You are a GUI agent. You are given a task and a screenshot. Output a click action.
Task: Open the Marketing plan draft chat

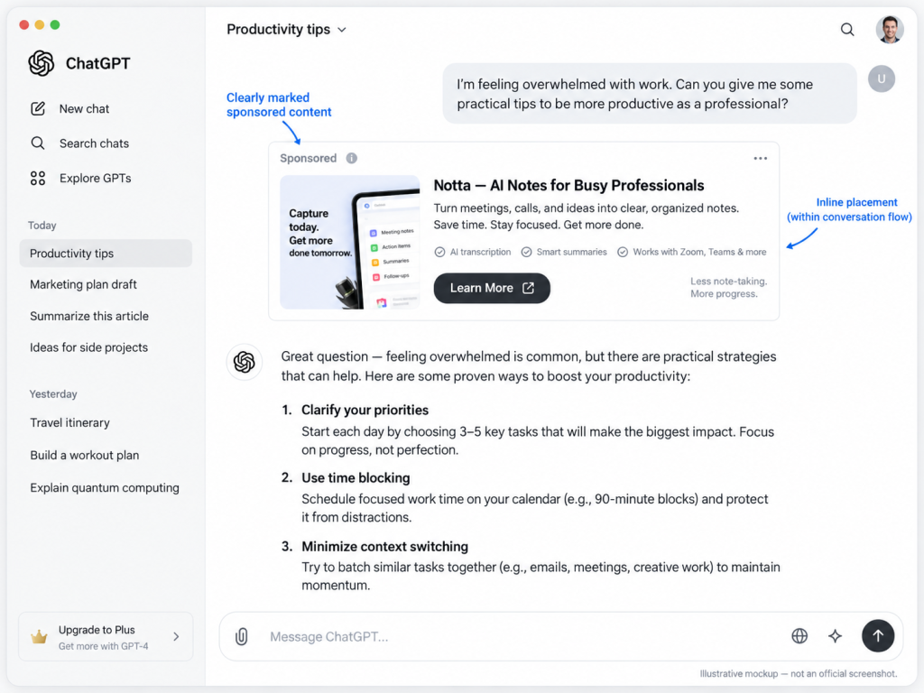coord(83,284)
